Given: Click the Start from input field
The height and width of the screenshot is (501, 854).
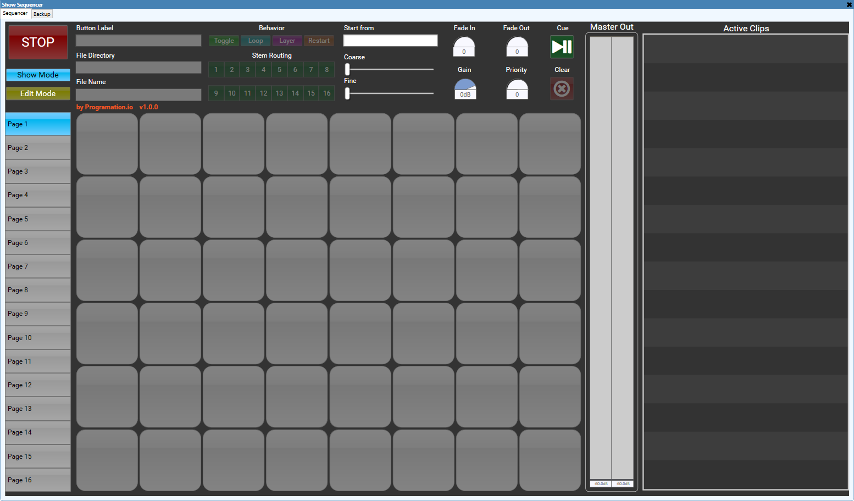Looking at the screenshot, I should coord(390,41).
